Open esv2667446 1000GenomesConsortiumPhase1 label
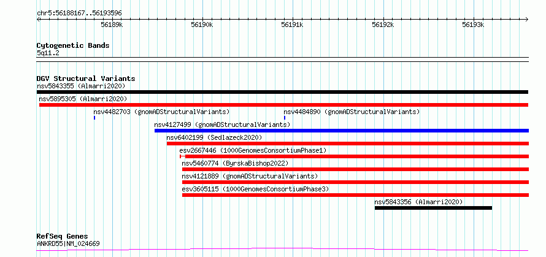 [x=253, y=150]
